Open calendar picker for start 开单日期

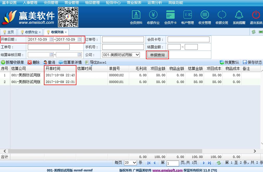(51, 39)
